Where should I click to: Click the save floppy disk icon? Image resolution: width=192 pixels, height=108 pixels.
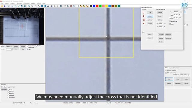coord(5,6)
